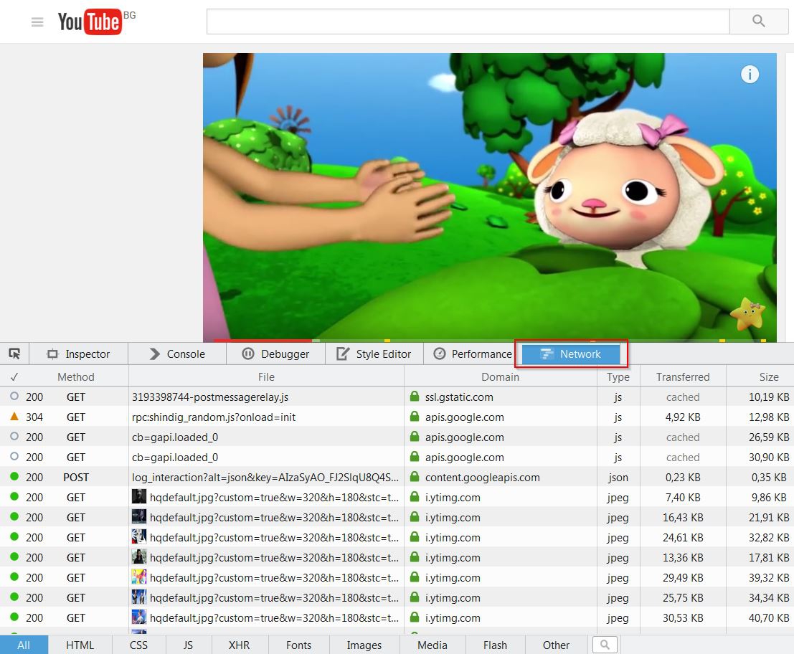Click the search magnifier button in YouTube header

[x=758, y=22]
